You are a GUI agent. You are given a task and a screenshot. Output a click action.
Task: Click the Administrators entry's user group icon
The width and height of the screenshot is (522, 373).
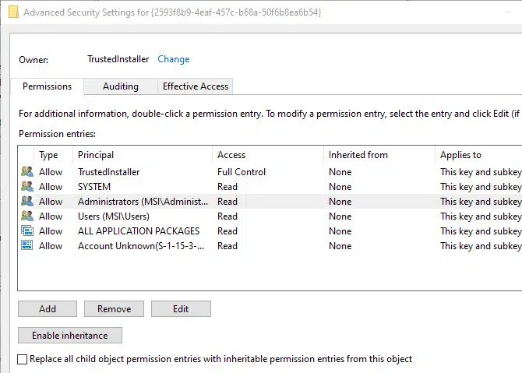coord(27,201)
